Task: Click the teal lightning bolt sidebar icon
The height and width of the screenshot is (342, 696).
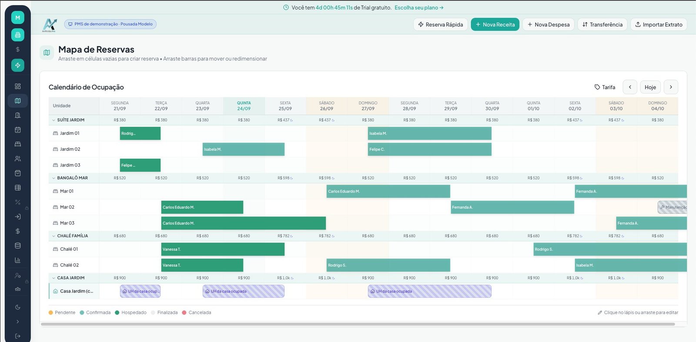Action: point(18,65)
